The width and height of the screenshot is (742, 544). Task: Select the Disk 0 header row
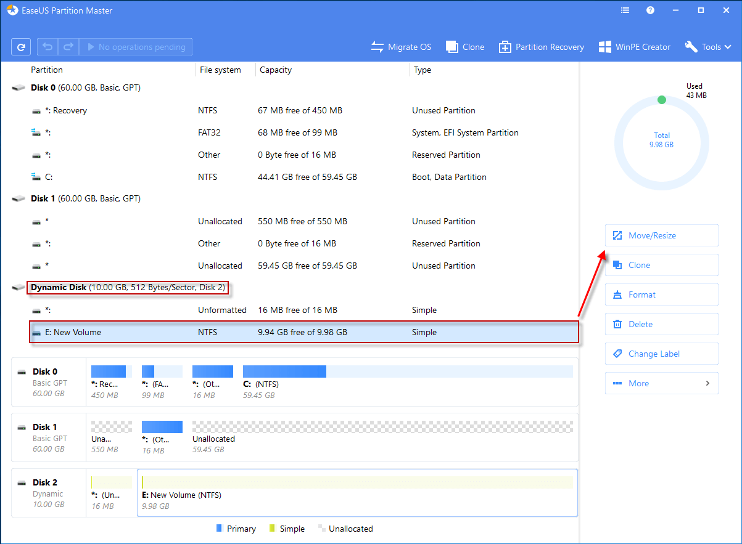[x=295, y=88]
